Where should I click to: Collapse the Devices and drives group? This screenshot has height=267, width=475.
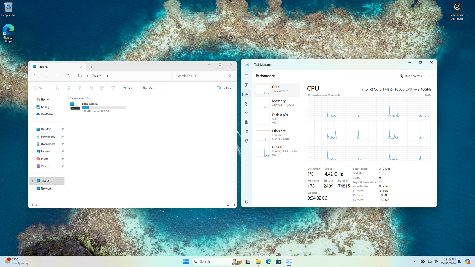(68, 98)
